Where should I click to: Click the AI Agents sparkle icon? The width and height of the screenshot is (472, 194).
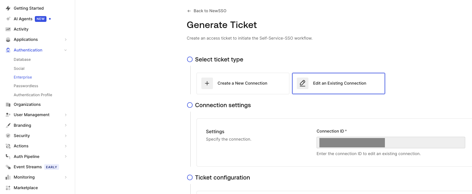[8, 19]
